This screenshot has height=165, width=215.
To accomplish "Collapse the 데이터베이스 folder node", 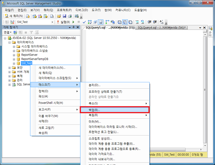I will click(x=9, y=42).
